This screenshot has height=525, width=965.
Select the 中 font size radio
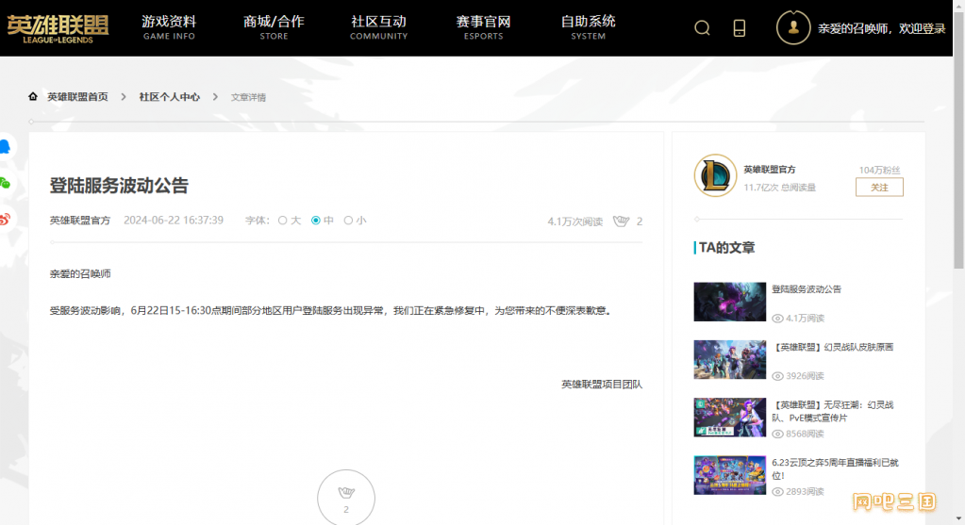coord(316,220)
